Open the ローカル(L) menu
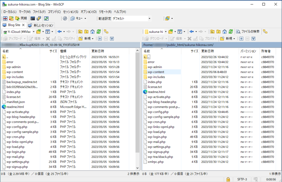 click(10, 12)
